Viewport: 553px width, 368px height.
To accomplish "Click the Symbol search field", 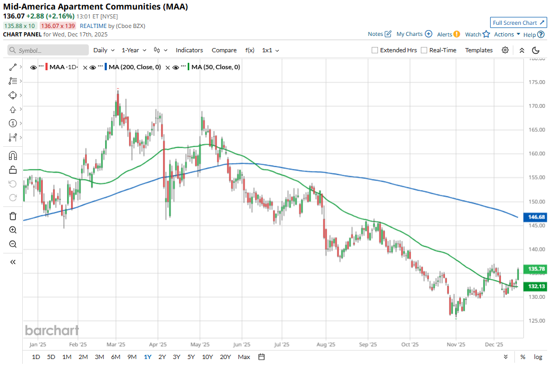I will pos(48,50).
